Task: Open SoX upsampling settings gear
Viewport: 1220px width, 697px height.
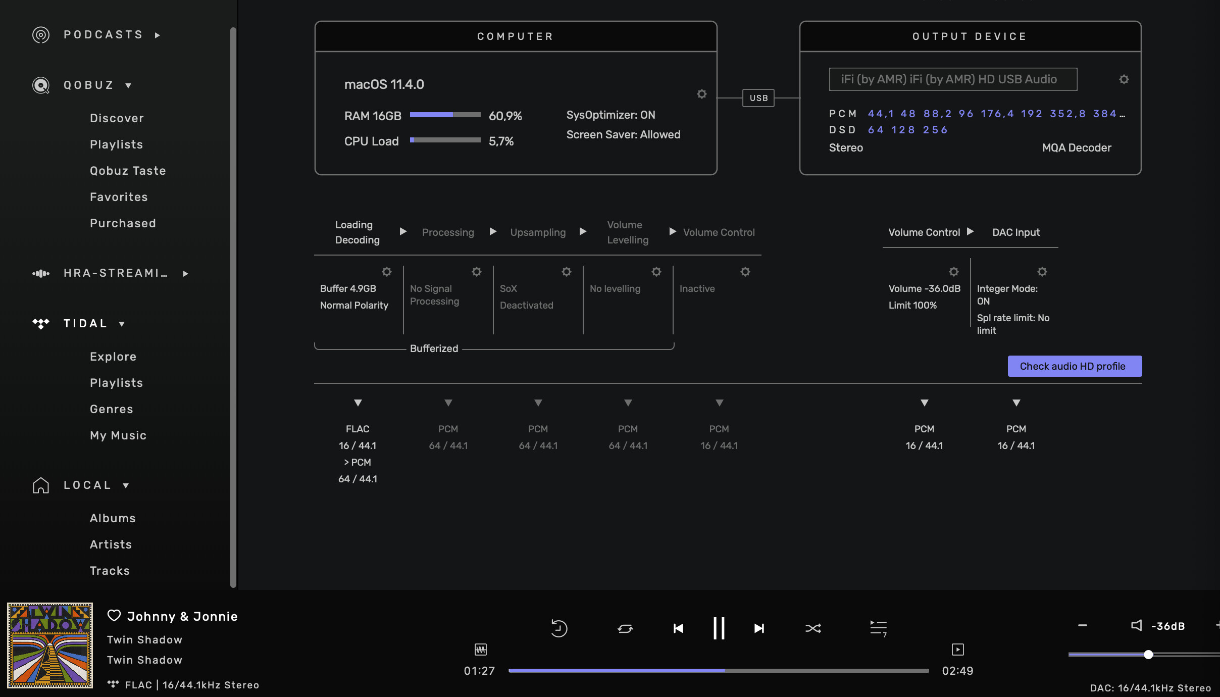Action: click(x=567, y=272)
